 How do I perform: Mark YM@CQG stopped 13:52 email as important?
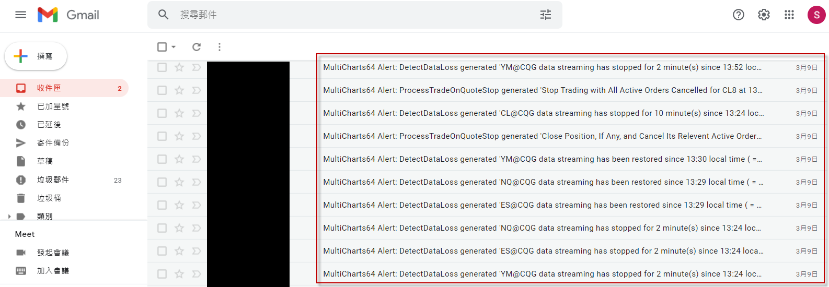[x=197, y=67]
